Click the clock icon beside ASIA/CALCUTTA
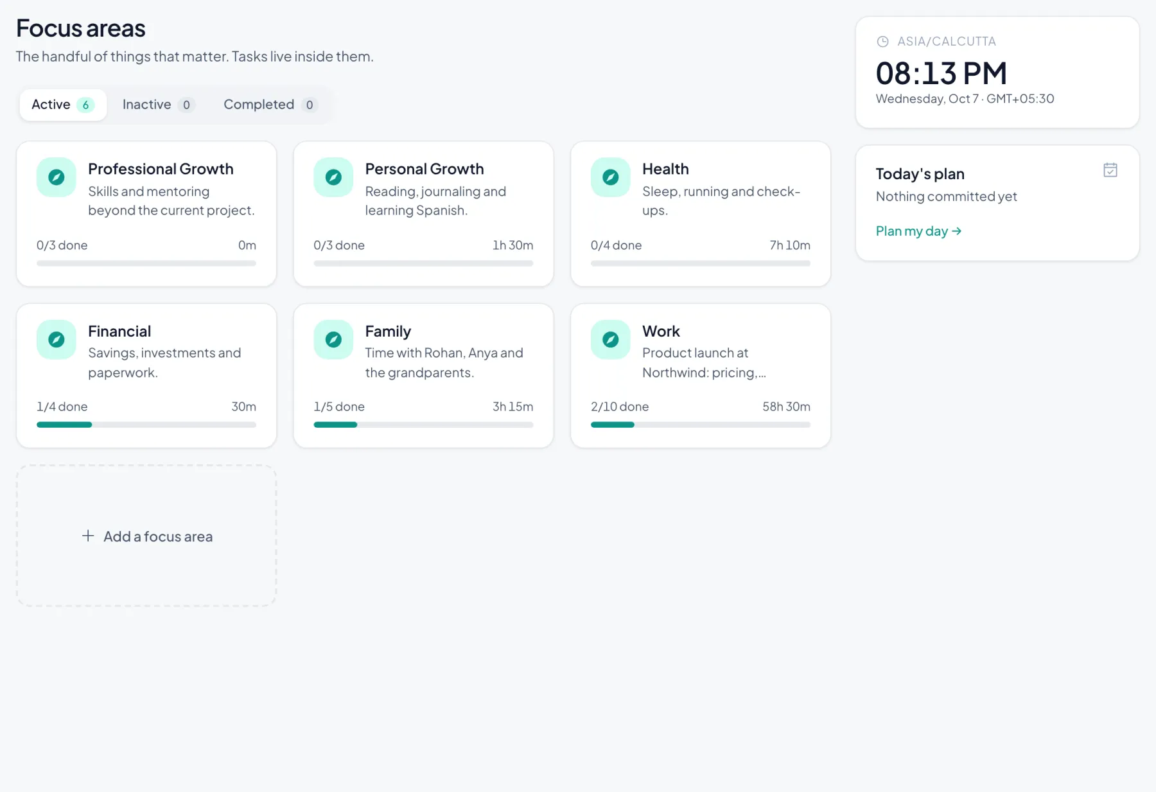Viewport: 1156px width, 792px height. pos(883,42)
